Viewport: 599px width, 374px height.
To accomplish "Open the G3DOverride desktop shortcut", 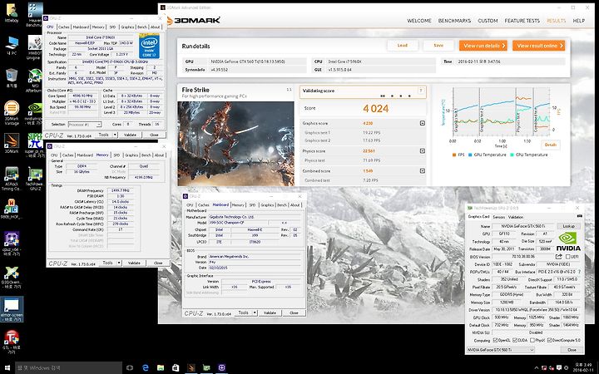I will pos(12,278).
